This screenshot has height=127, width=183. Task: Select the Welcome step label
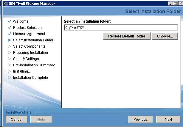tap(21, 21)
